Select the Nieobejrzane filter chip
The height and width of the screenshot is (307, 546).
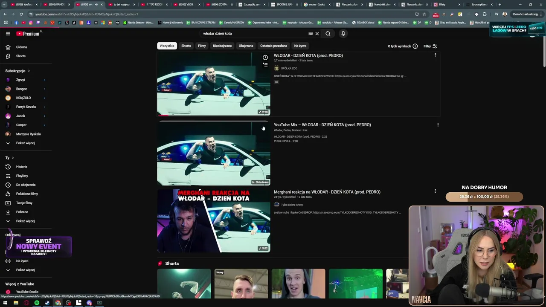click(222, 46)
